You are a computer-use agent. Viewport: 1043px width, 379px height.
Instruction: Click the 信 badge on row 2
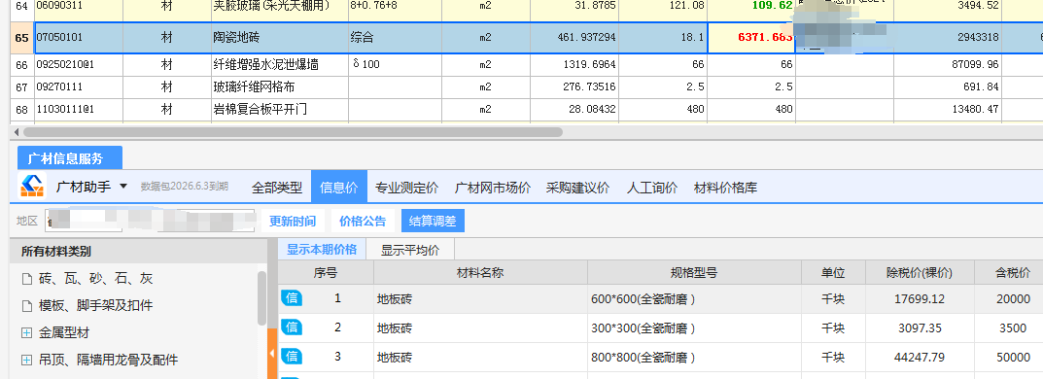tap(292, 327)
